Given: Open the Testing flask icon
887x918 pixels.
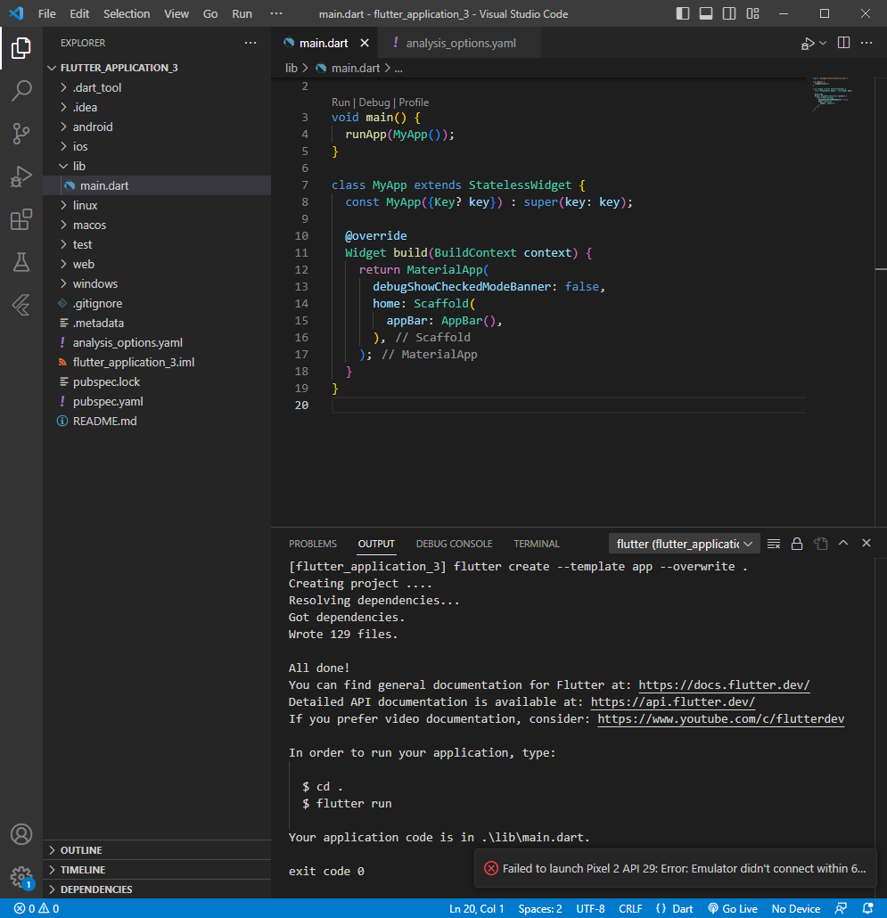Looking at the screenshot, I should click(x=21, y=262).
